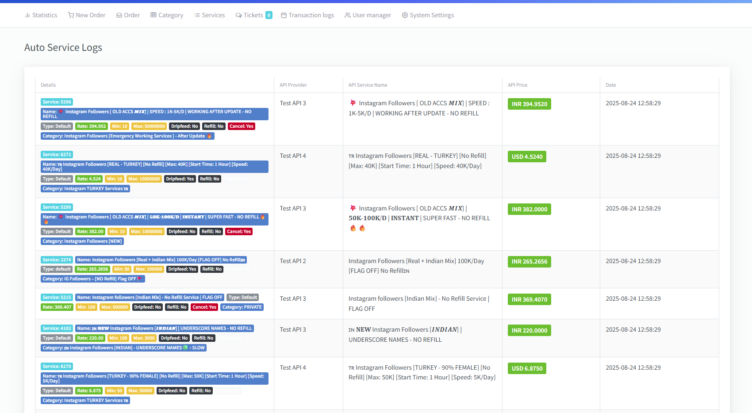752x413 pixels.
Task: Click the Category: PRIVATE tag
Action: (x=242, y=307)
